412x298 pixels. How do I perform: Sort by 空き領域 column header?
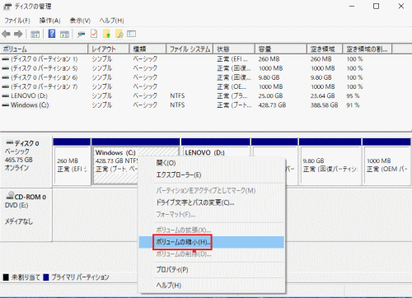325,49
